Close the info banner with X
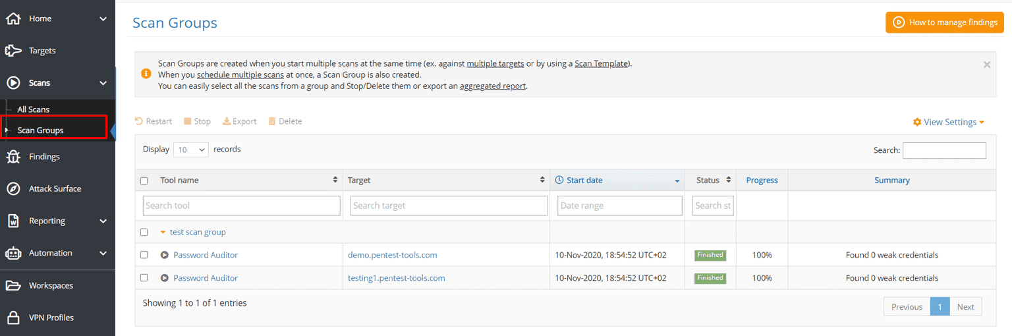The height and width of the screenshot is (336, 1012). 986,65
